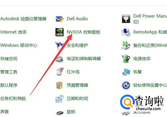The height and width of the screenshot is (117, 167).
Task: Click the mouse icon for 鼠标
Action: pos(59,112)
